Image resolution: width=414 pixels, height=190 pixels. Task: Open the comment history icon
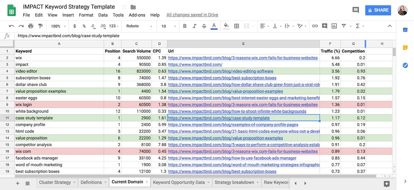tap(356, 10)
